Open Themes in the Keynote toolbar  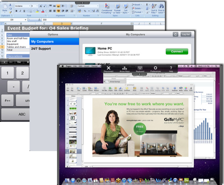pyautogui.click(x=90, y=89)
